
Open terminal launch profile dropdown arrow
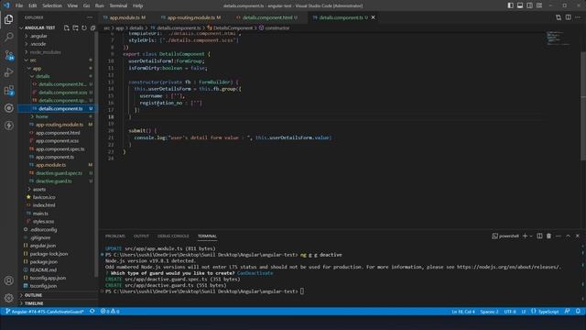tap(531, 236)
